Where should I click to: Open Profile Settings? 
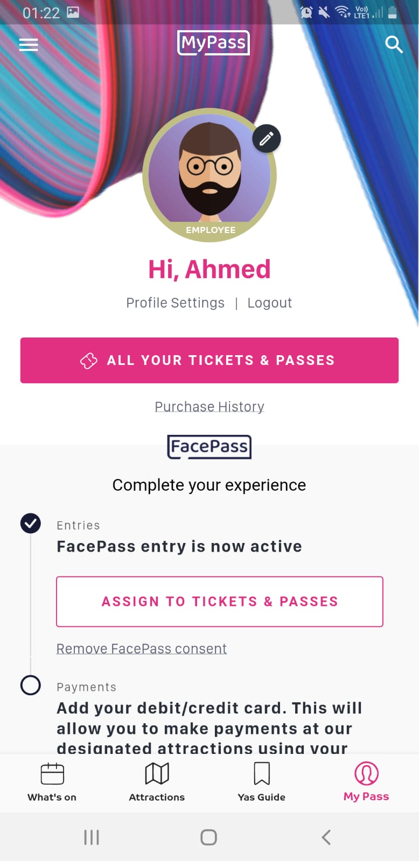pos(175,303)
